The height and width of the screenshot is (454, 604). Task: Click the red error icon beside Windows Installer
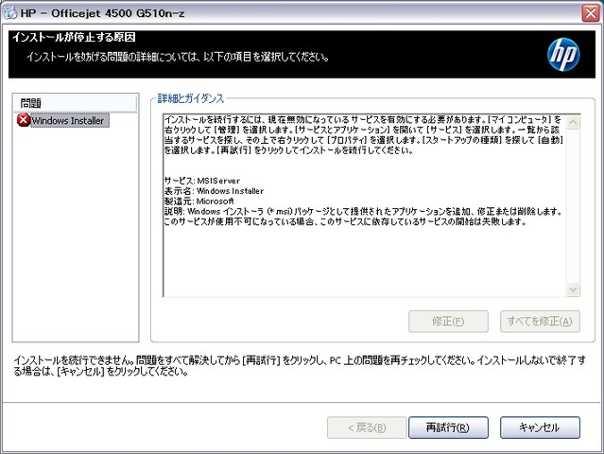tap(23, 120)
